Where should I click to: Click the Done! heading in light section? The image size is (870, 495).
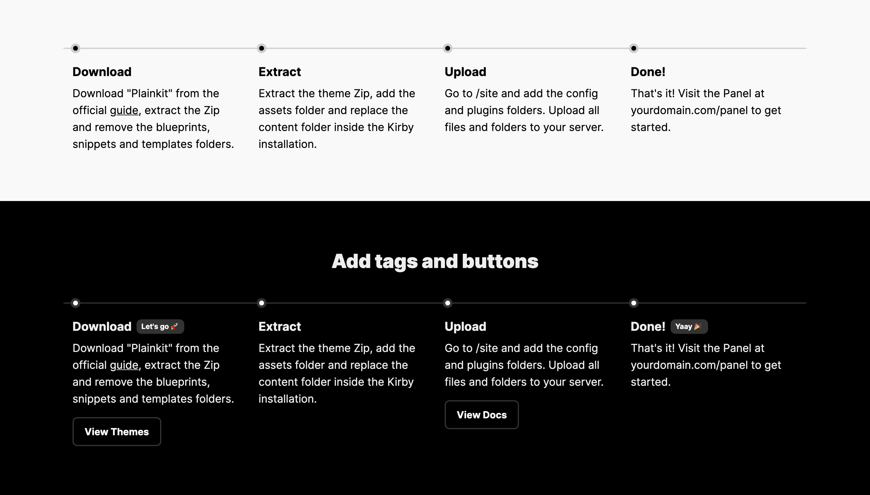648,72
